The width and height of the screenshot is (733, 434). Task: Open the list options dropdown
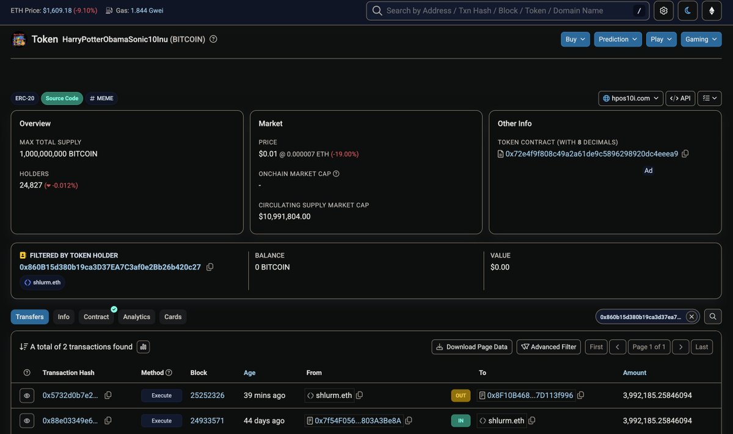tap(710, 98)
